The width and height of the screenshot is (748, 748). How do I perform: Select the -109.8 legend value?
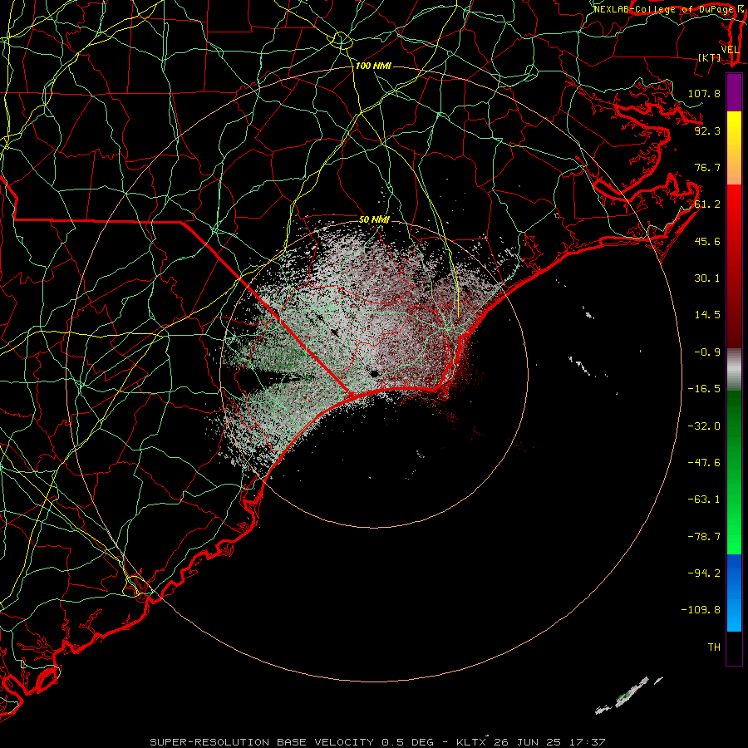701,610
